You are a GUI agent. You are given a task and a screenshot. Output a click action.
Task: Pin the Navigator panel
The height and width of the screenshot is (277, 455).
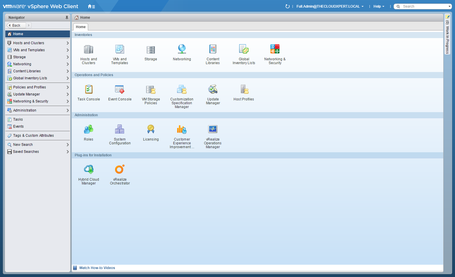pyautogui.click(x=67, y=18)
